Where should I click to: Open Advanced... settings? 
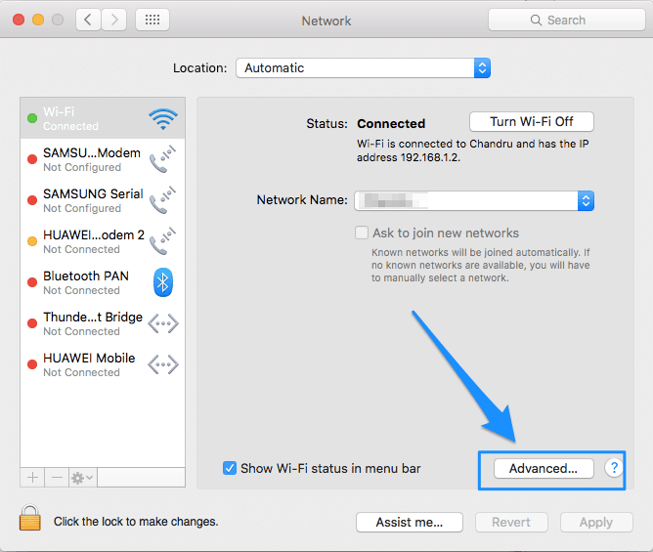(x=544, y=468)
